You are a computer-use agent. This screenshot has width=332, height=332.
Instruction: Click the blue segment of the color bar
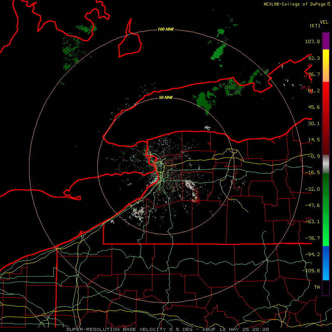pyautogui.click(x=326, y=263)
